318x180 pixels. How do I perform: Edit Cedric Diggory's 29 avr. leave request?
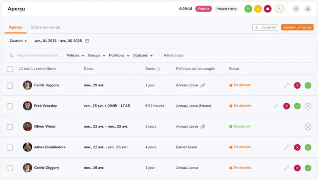pyautogui.click(x=287, y=85)
